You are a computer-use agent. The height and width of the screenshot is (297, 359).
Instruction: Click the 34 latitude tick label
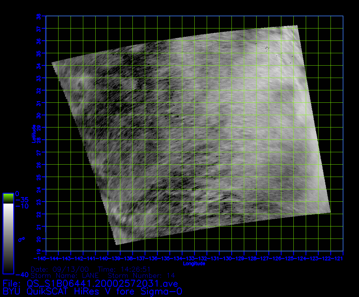click(x=39, y=66)
